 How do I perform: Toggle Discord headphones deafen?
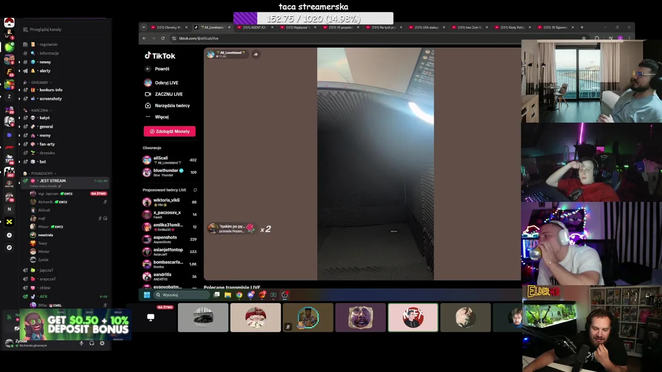92,343
